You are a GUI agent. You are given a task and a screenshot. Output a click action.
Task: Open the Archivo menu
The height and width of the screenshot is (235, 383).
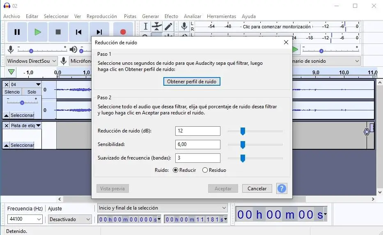click(x=12, y=16)
